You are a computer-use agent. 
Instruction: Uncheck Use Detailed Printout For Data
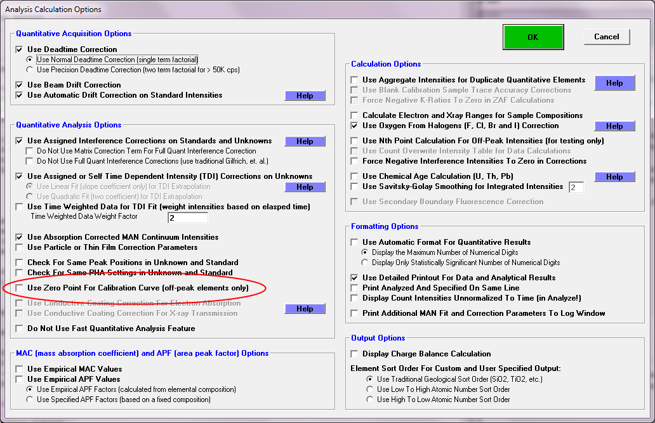[355, 278]
